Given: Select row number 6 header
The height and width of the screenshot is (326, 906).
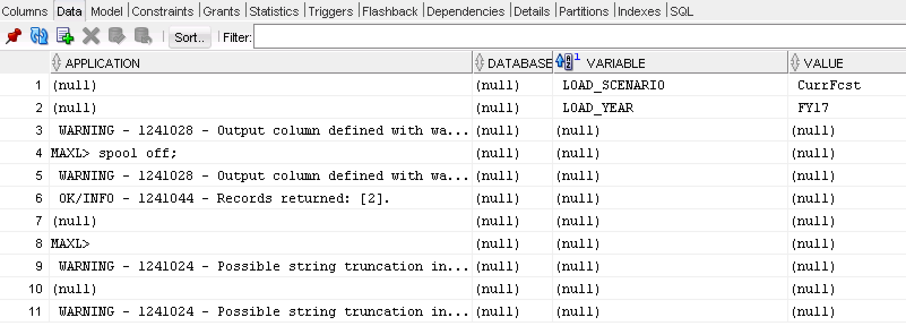Looking at the screenshot, I should tap(38, 199).
